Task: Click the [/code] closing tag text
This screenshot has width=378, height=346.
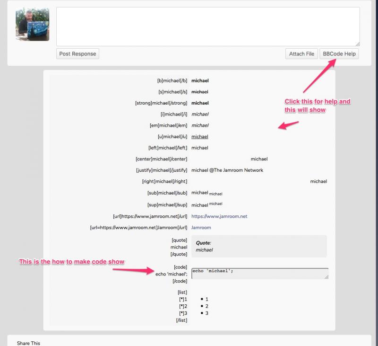Action: coord(180,281)
